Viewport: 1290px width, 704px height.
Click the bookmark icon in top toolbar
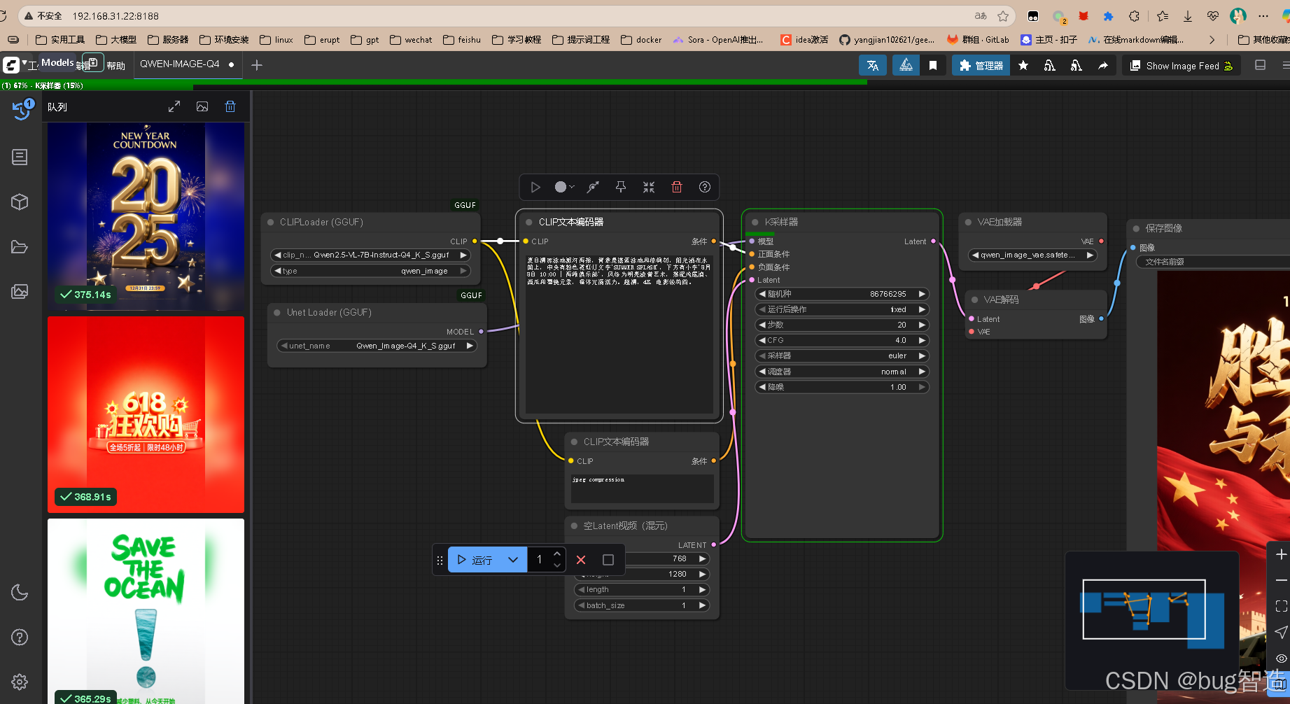point(933,65)
